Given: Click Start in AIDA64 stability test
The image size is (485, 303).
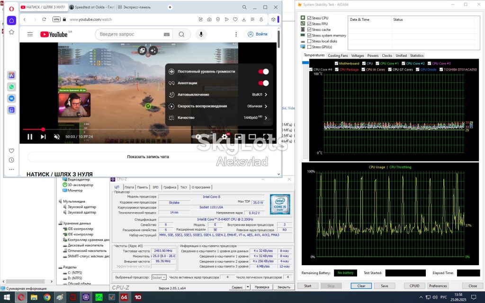Looking at the screenshot, I should pyautogui.click(x=308, y=286).
